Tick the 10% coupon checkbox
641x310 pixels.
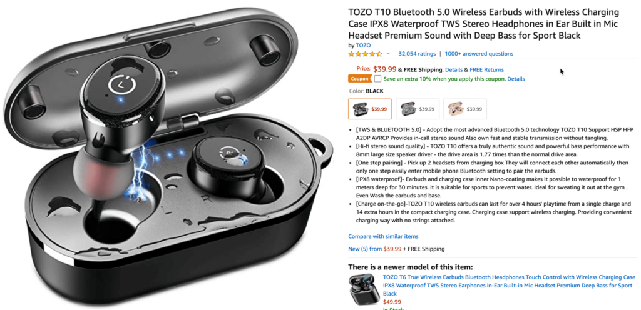(x=377, y=78)
